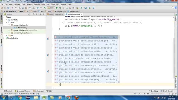Viewport: 178px width, 100px height.
Task: Open the SDK Manager toolbar icon
Action: coord(90,8)
